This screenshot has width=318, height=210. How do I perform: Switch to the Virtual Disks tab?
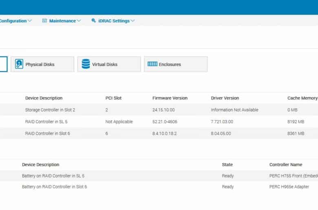coord(109,64)
